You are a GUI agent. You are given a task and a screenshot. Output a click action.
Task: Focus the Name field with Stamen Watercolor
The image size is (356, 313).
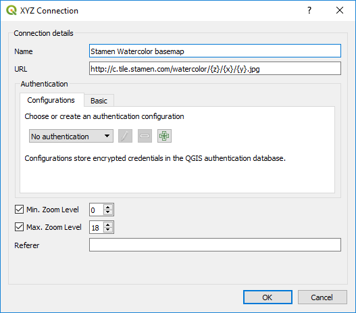215,51
